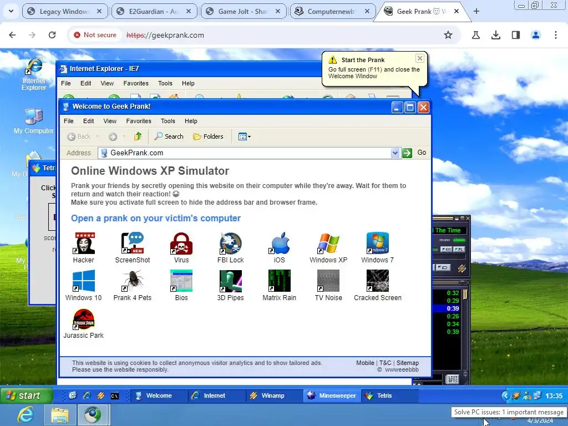Click the Up folder toolbar icon
The width and height of the screenshot is (568, 426).
(x=138, y=136)
